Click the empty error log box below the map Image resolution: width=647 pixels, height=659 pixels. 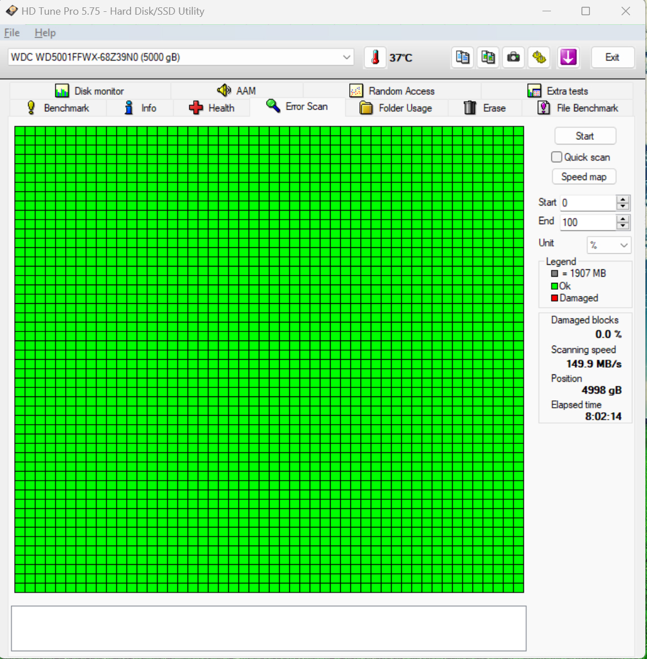[x=268, y=629]
